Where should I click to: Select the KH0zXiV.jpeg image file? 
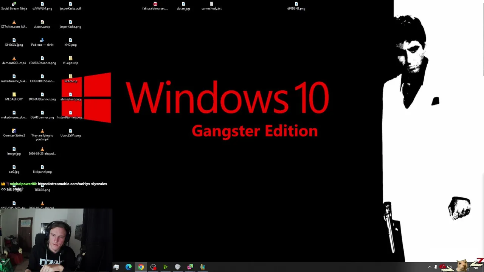14,42
